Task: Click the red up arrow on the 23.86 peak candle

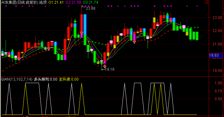Action: (81, 33)
